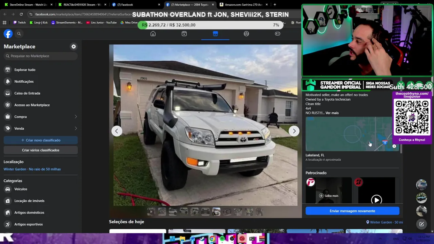Select Veículos category
The image size is (434, 244).
(41, 189)
